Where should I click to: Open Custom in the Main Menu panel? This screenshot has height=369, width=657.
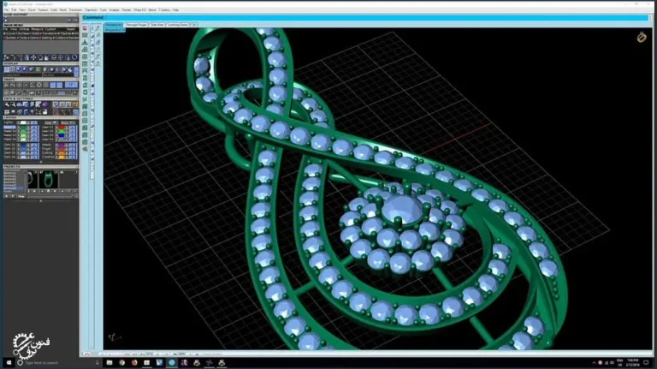[x=50, y=29]
